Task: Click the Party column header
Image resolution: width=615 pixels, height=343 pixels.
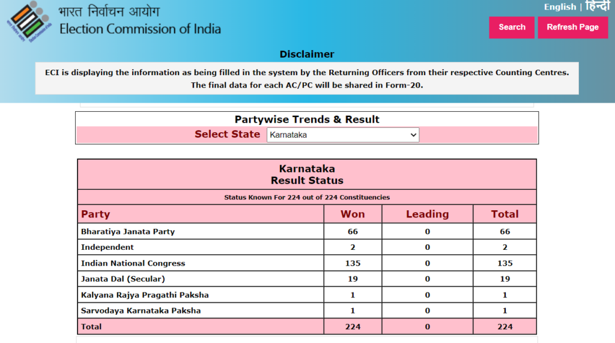Action: [x=95, y=214]
